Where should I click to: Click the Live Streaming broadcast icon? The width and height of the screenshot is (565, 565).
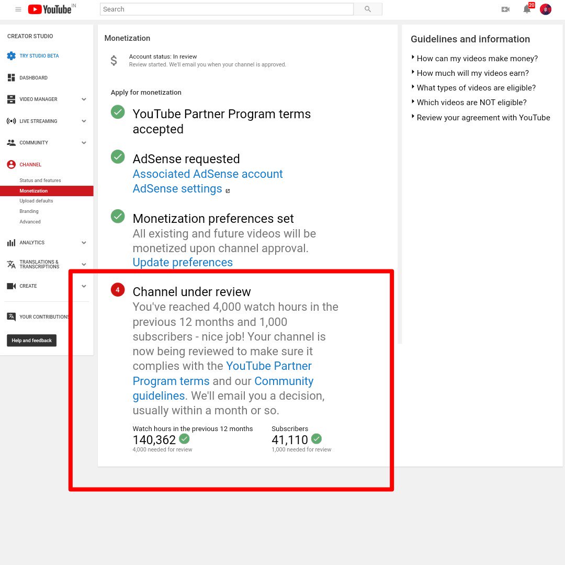(x=11, y=121)
